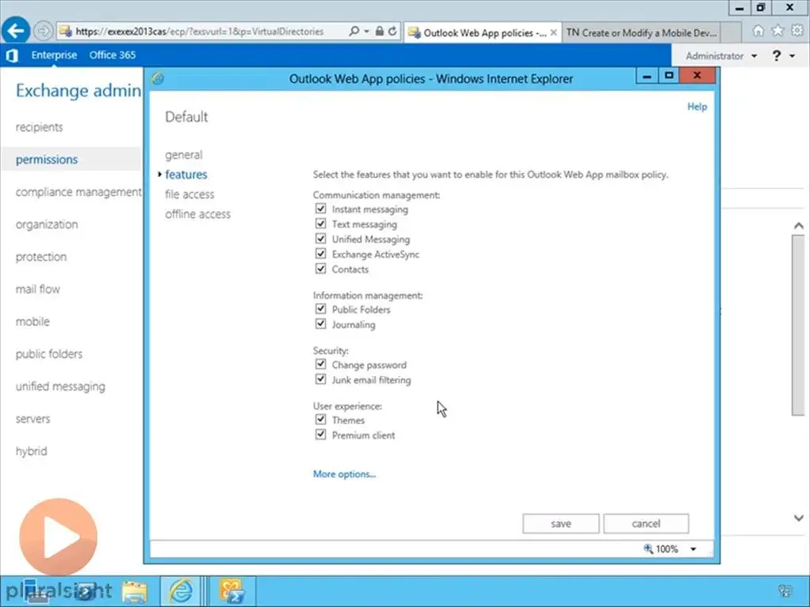Click the cancel button
810x607 pixels.
pyautogui.click(x=645, y=523)
